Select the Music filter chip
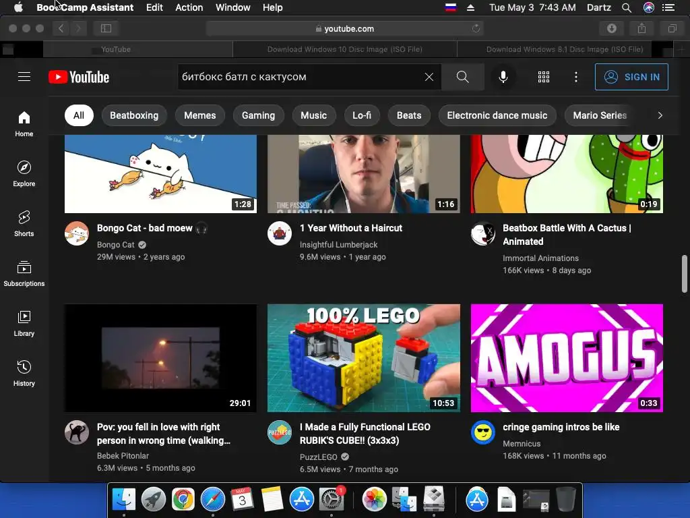 click(314, 115)
